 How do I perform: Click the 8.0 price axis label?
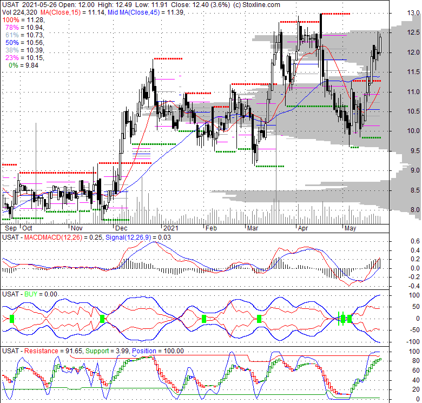click(416, 210)
